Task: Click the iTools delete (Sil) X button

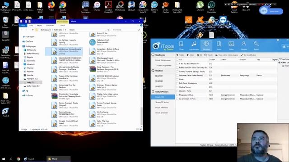Action: point(199,55)
